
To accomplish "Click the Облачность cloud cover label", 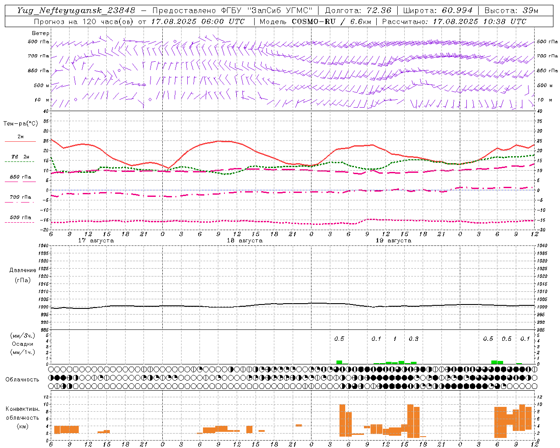I will click(x=22, y=379).
